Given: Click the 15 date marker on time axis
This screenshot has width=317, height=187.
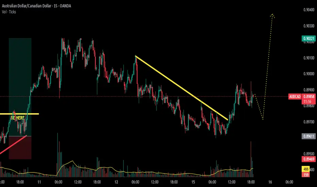Looking at the screenshot, I should (x=193, y=182).
